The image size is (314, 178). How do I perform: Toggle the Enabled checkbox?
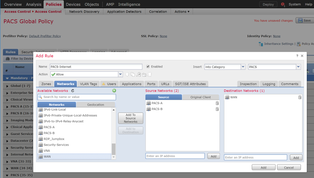[x=148, y=66]
